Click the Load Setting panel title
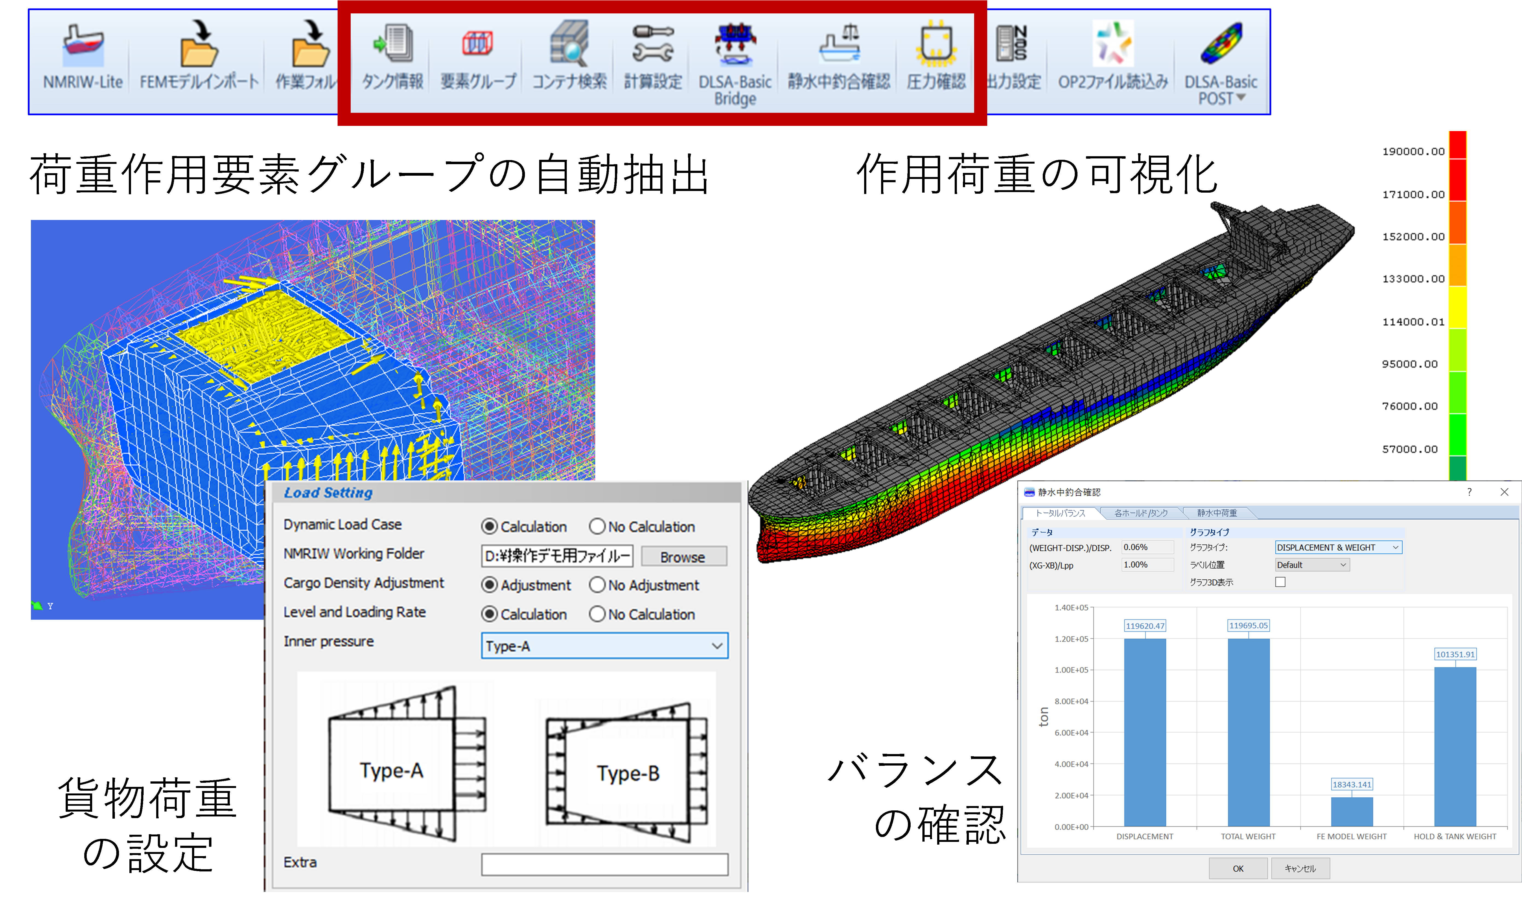Image resolution: width=1522 pixels, height=910 pixels. pos(328,492)
